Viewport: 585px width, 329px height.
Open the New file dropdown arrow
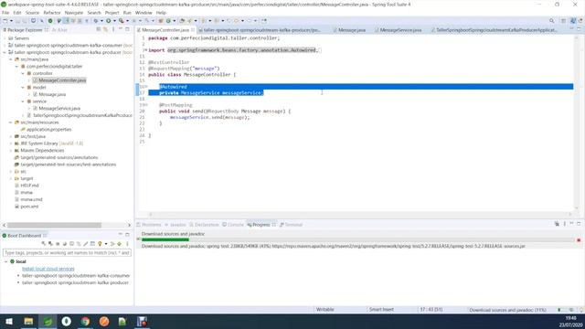11,21
